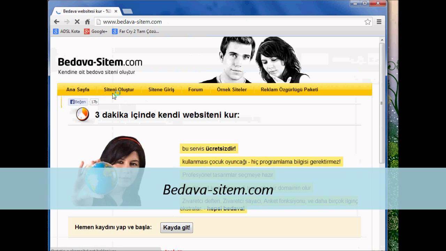The image size is (446, 251).
Task: Click the Kayda git! button
Action: point(177,228)
